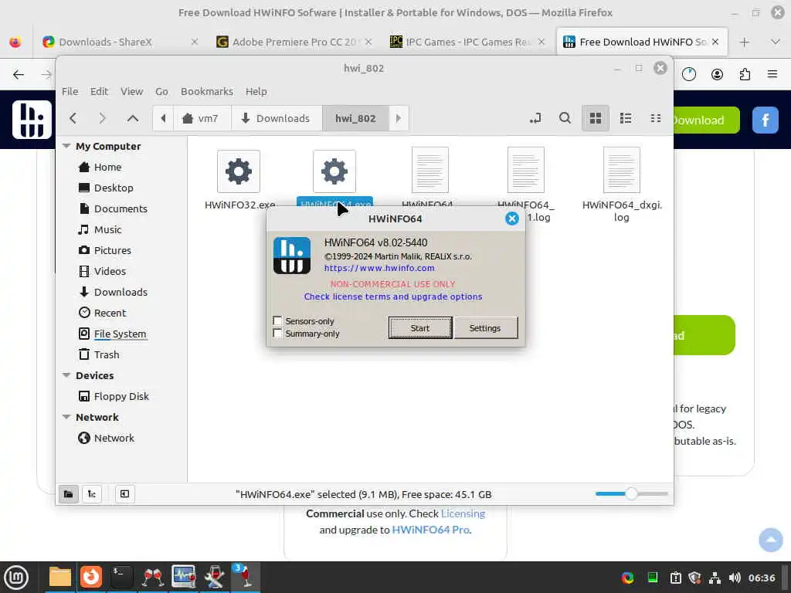Switch to icon view
The width and height of the screenshot is (791, 593).
[x=596, y=118]
